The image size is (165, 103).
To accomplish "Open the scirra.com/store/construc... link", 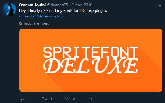I will tap(43, 16).
